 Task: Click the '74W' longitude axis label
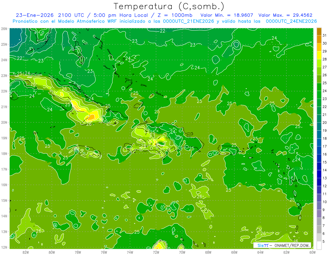[x=130, y=252]
